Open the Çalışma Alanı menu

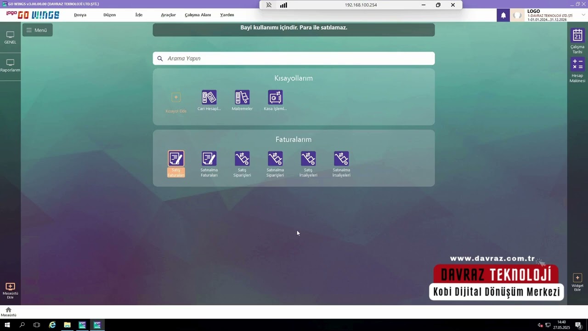tap(198, 15)
